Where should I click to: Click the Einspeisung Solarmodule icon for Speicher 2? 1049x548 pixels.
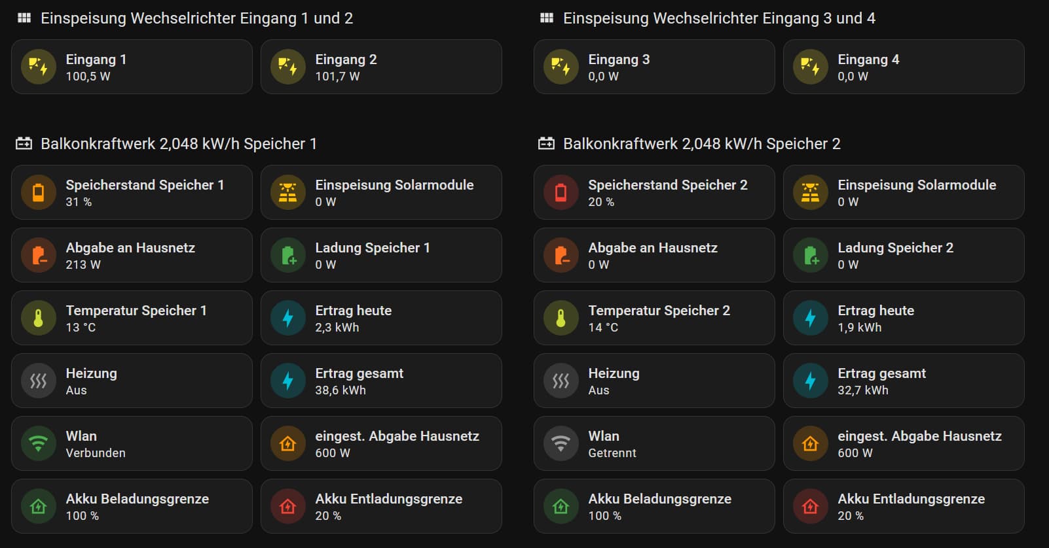pyautogui.click(x=811, y=192)
